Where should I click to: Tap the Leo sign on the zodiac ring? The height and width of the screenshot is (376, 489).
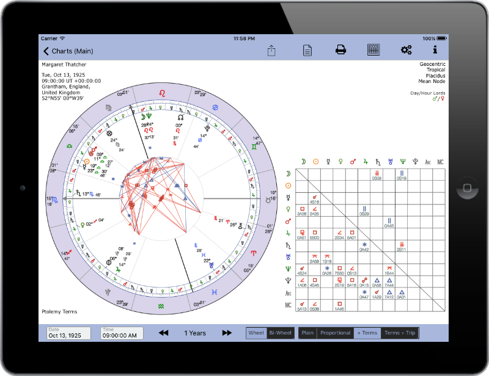[x=162, y=93]
